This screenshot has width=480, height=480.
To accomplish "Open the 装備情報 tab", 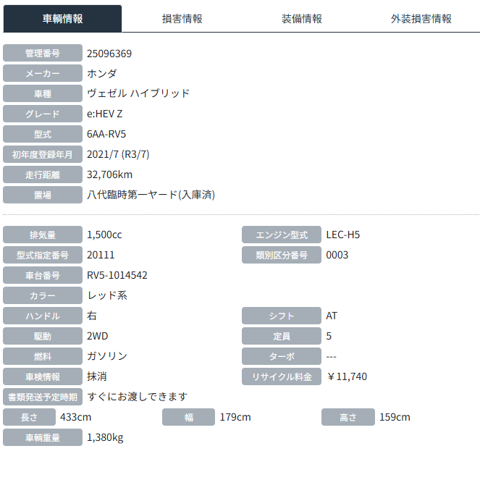I will pyautogui.click(x=301, y=19).
